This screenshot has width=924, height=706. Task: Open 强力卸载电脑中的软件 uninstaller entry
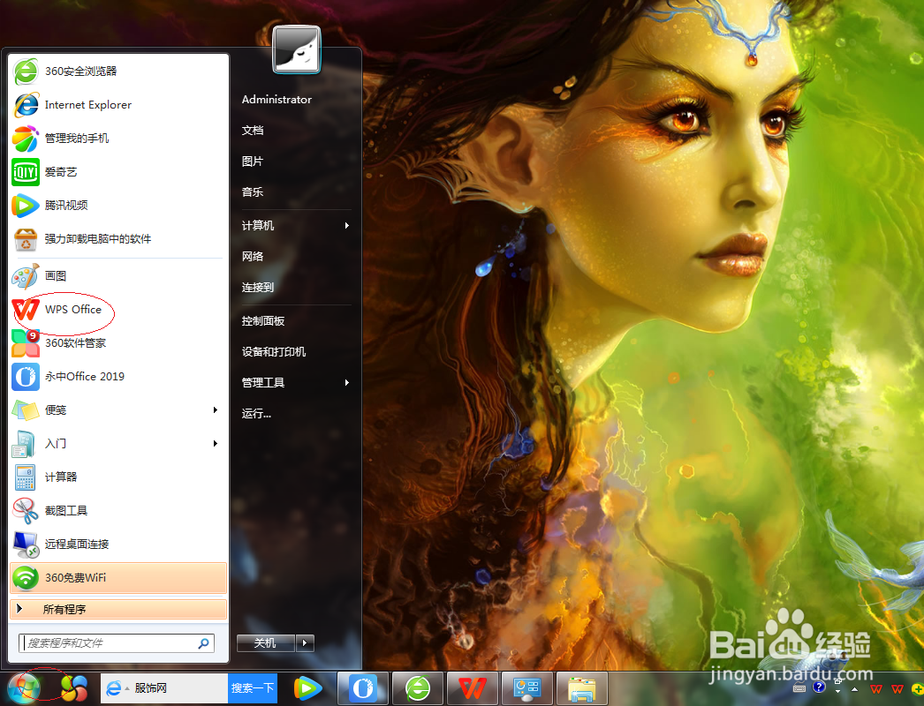[x=118, y=239]
